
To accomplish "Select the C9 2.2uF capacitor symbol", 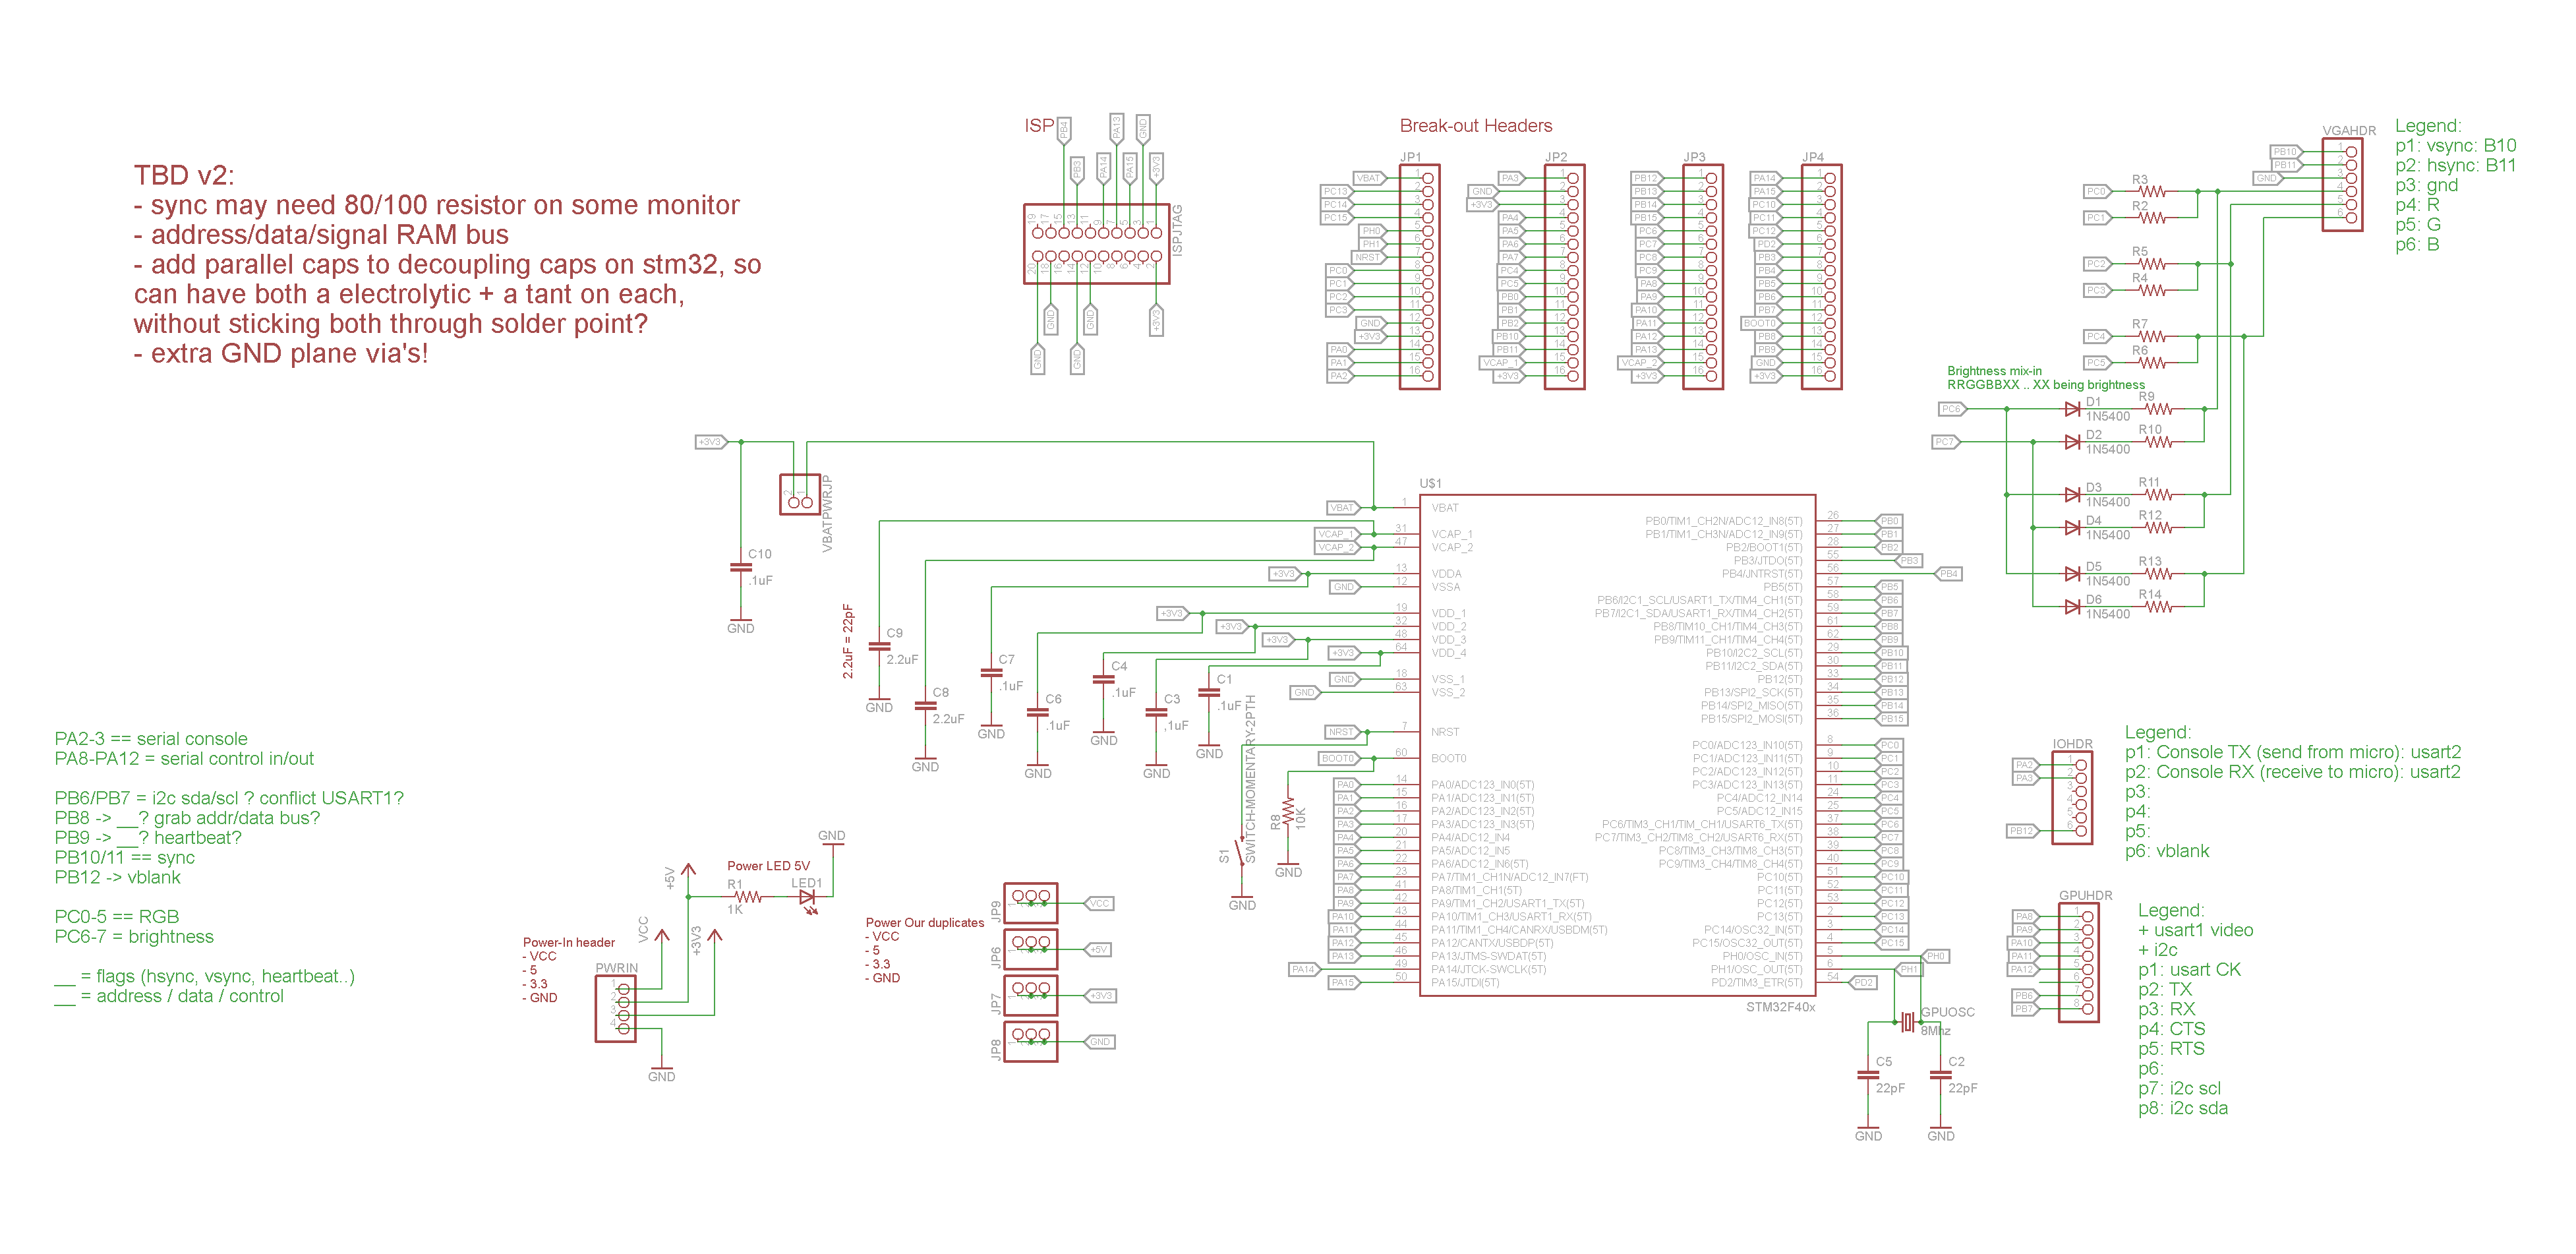I will pos(879,647).
